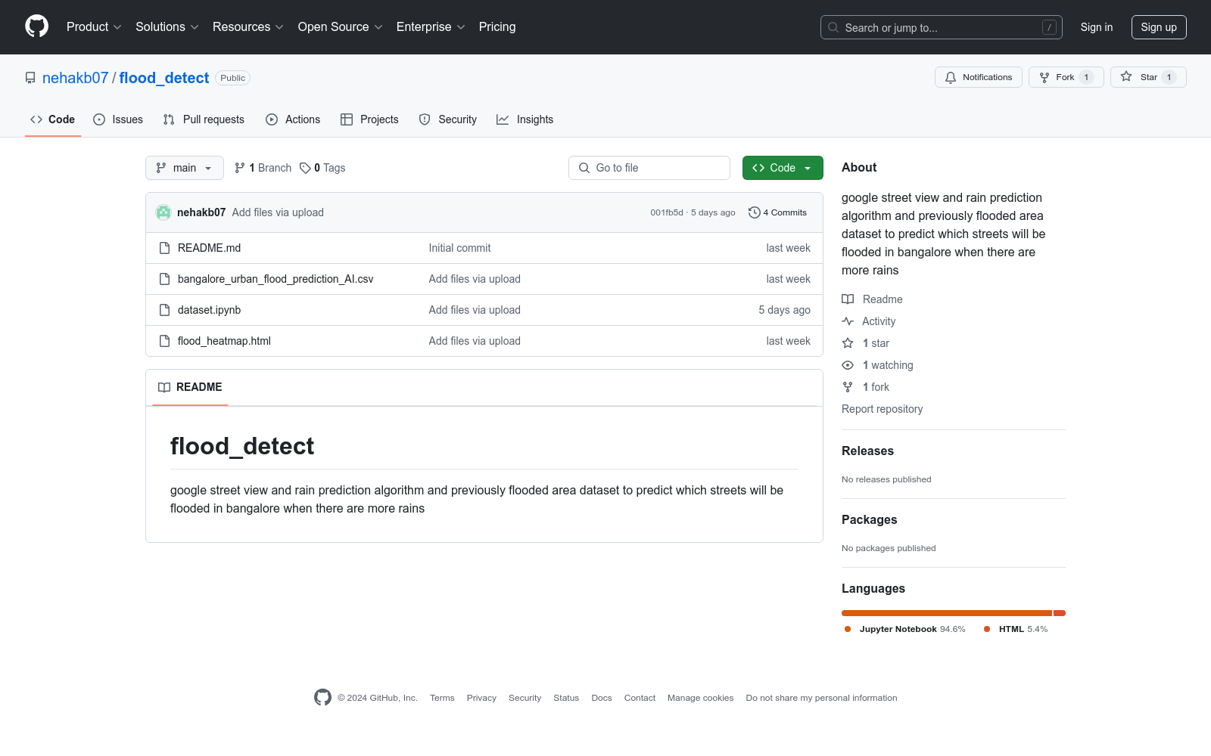Viewport: 1211px width, 756px height.
Task: View the 1 watching link
Action: pos(878,365)
